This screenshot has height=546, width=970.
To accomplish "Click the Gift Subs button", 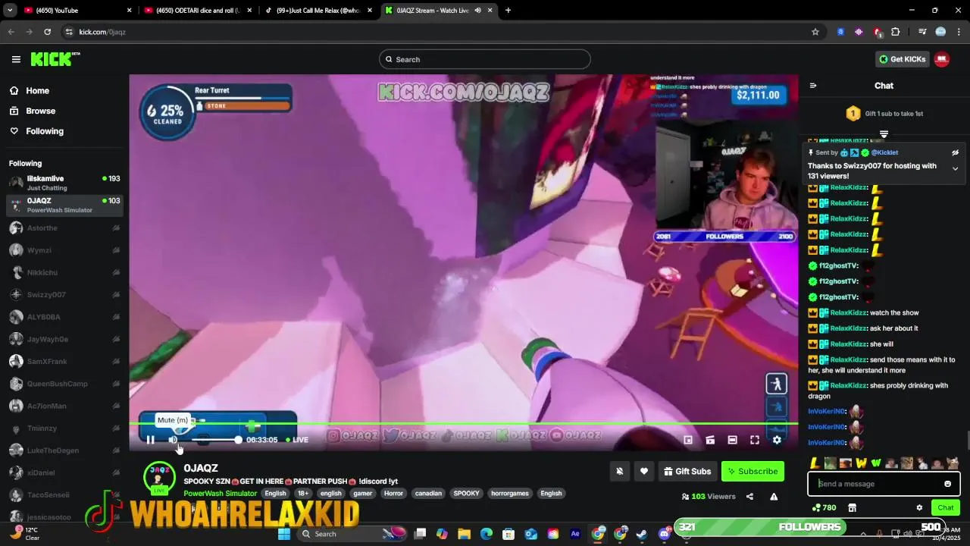I will pos(687,471).
